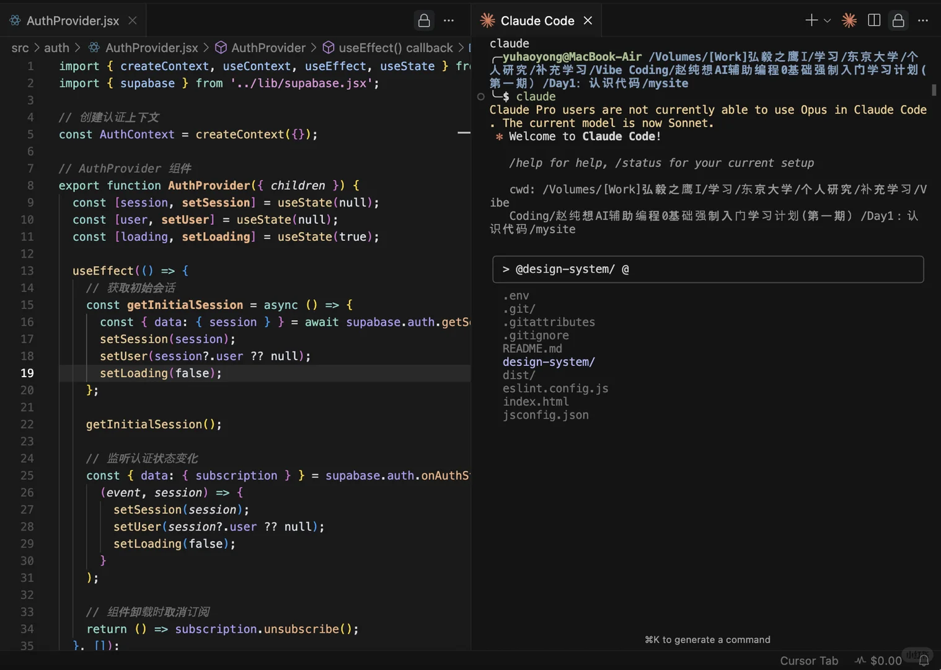Click getInitialSession() call on line 22
This screenshot has width=941, height=670.
tap(154, 424)
